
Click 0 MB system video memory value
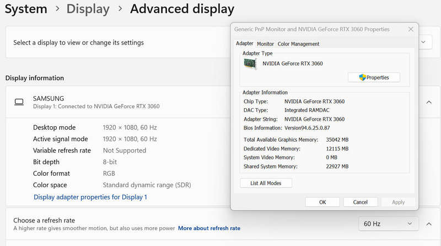pos(332,158)
